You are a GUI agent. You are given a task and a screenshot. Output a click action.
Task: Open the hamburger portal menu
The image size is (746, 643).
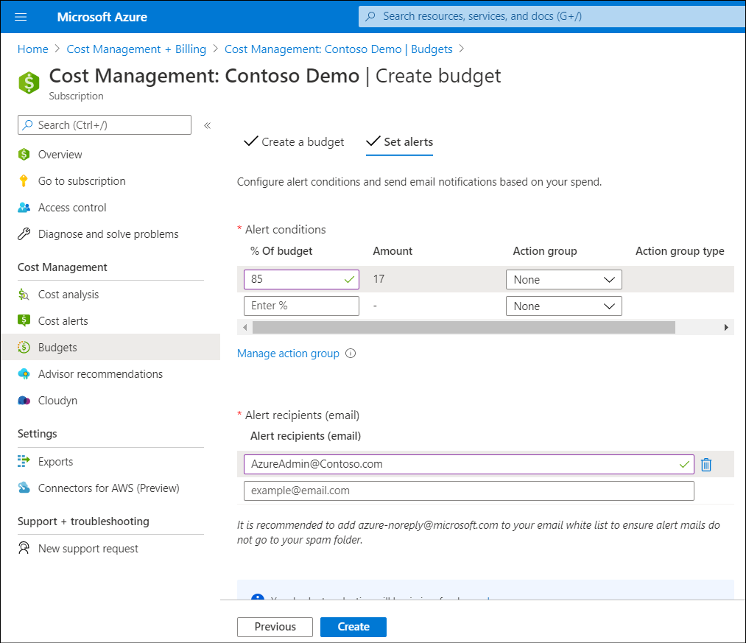(21, 17)
